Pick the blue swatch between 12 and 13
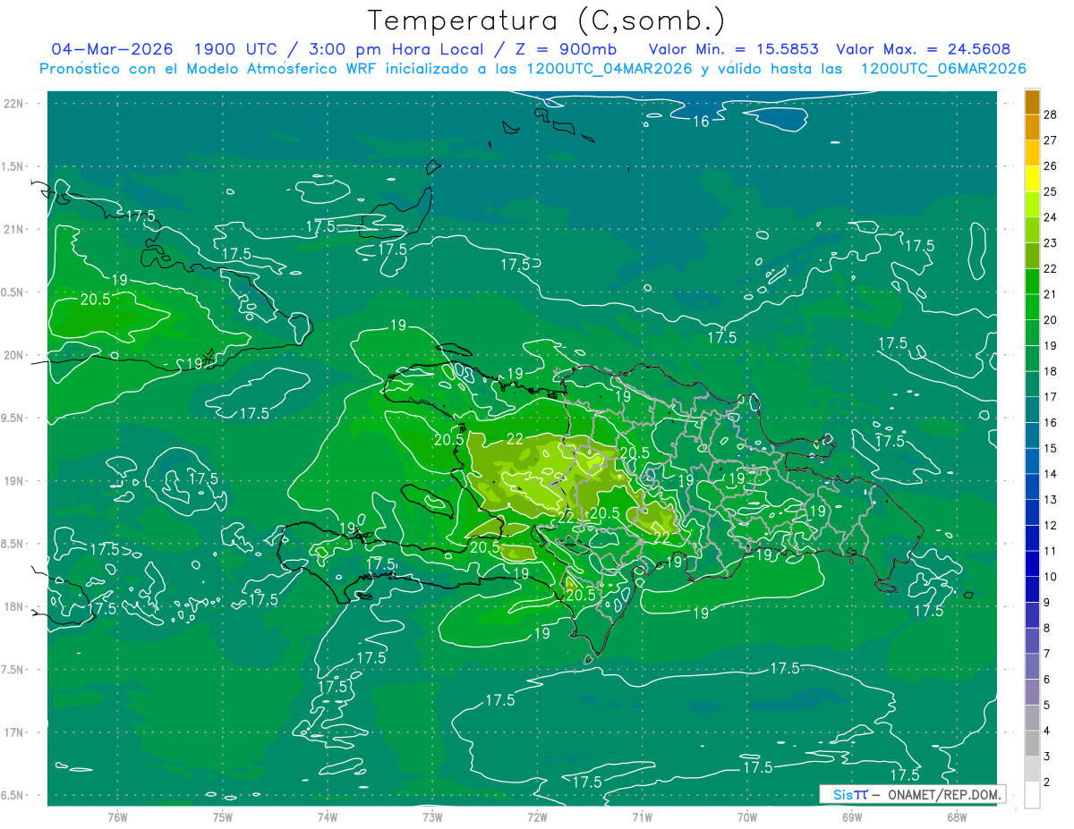The image size is (1074, 829). click(1032, 513)
